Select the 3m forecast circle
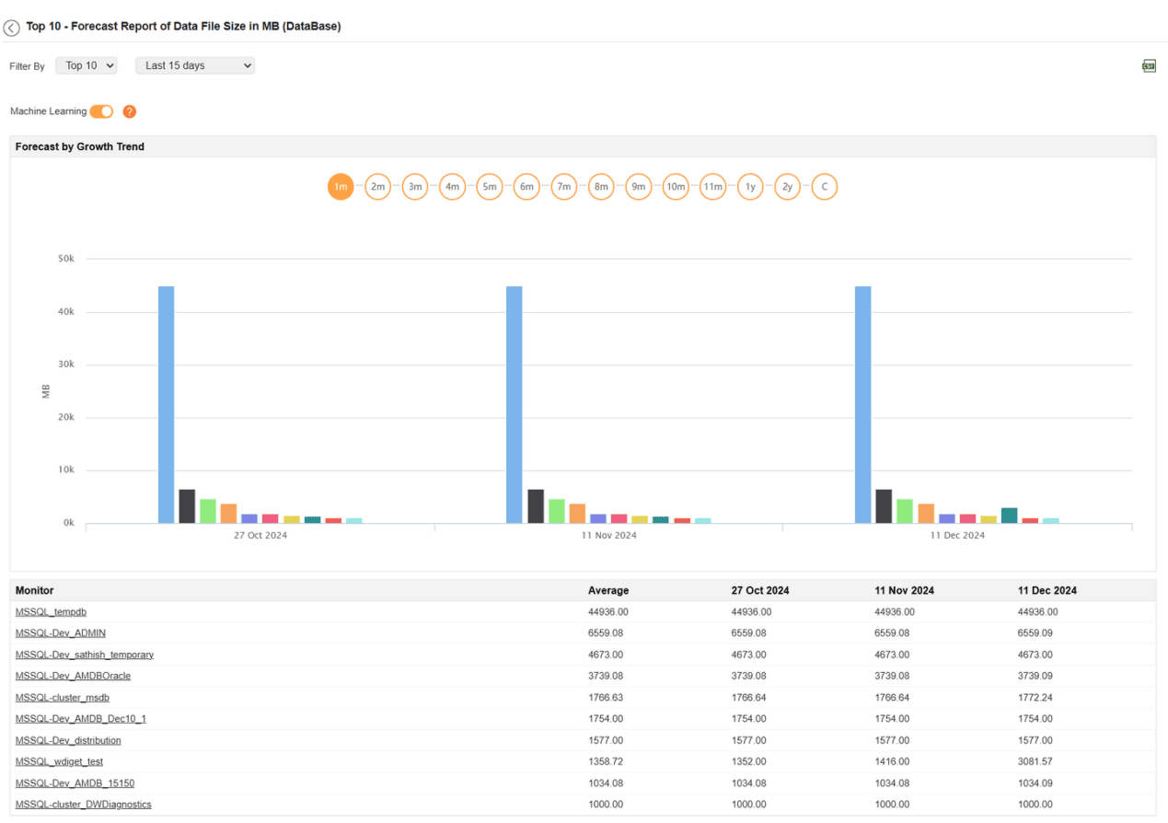 tap(415, 187)
